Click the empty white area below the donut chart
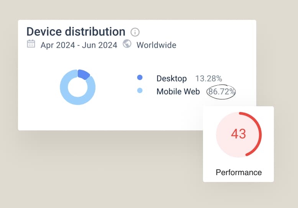This screenshot has height=208, width=298. coord(77,119)
